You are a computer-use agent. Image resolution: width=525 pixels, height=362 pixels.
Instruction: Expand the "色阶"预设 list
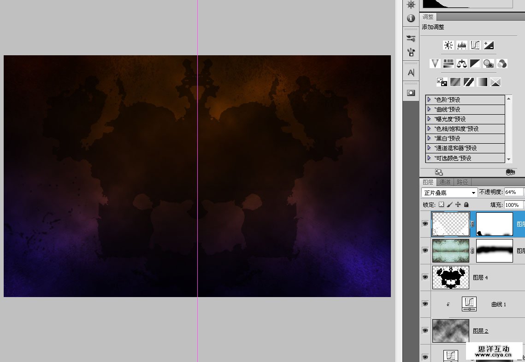[429, 99]
